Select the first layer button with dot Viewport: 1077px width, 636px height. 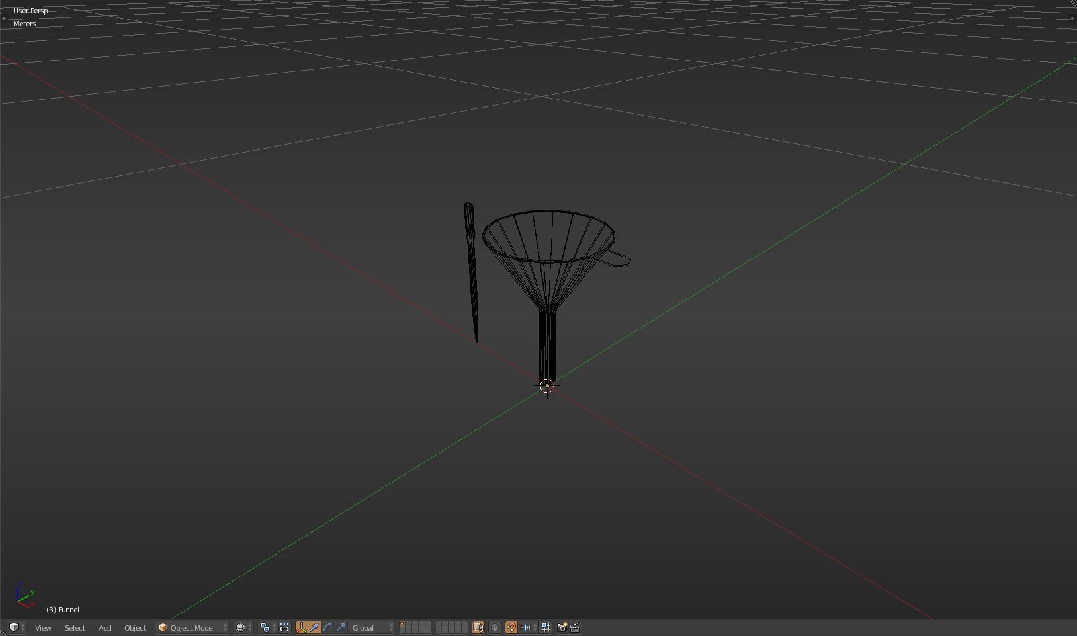click(402, 624)
